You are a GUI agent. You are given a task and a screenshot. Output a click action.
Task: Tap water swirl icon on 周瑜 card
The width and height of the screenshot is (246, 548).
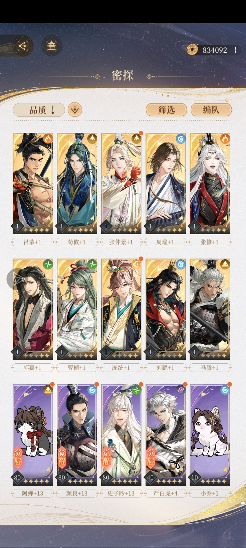click(180, 138)
